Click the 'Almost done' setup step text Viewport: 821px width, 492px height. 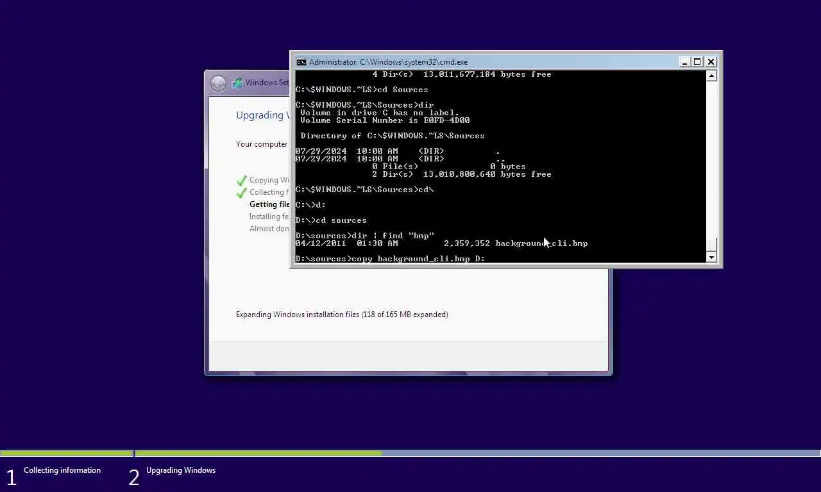point(269,229)
